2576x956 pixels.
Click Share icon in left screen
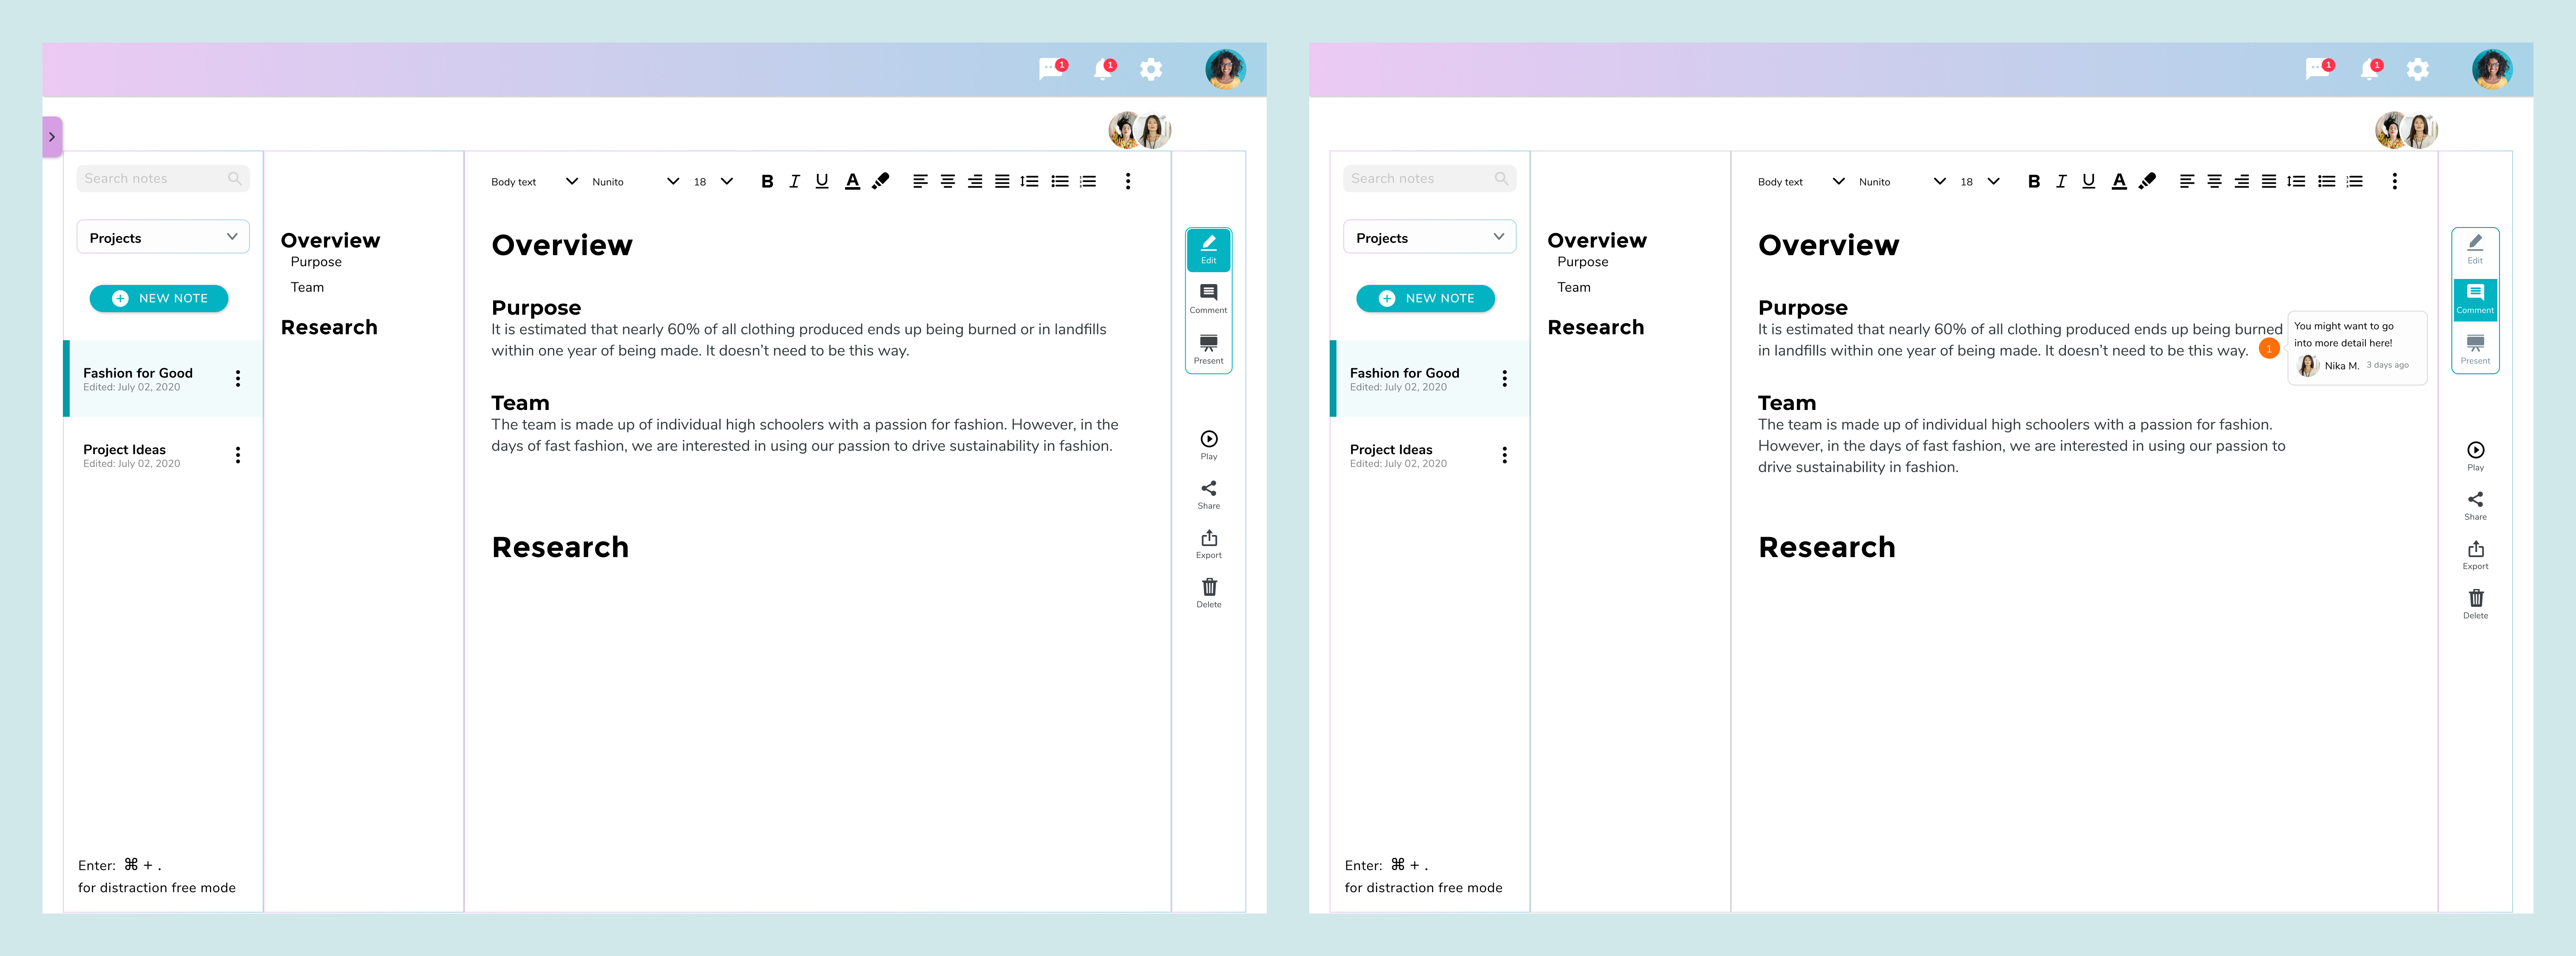[1209, 494]
